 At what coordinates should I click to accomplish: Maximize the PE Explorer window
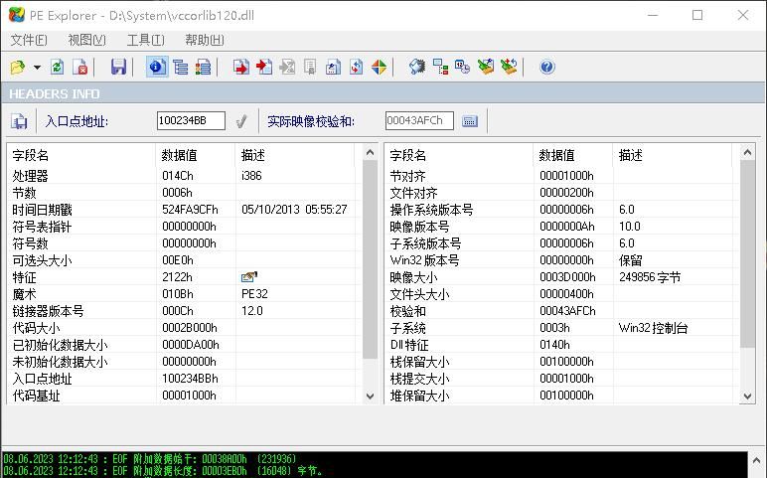point(697,15)
